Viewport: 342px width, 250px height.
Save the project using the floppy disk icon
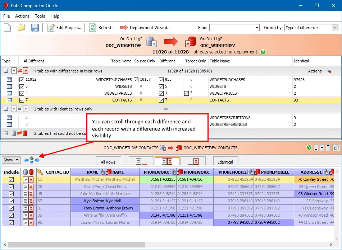[x=35, y=28]
